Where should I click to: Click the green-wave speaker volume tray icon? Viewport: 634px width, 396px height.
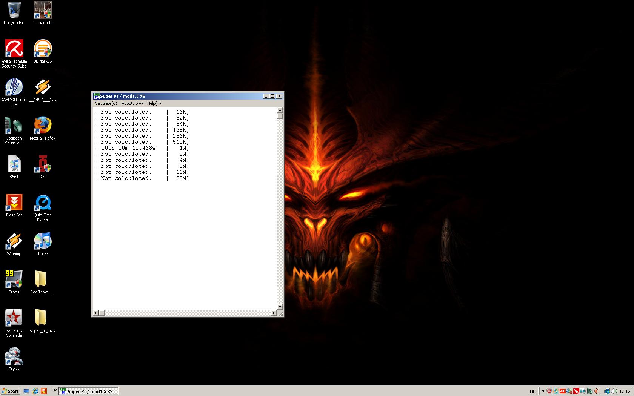pos(614,391)
